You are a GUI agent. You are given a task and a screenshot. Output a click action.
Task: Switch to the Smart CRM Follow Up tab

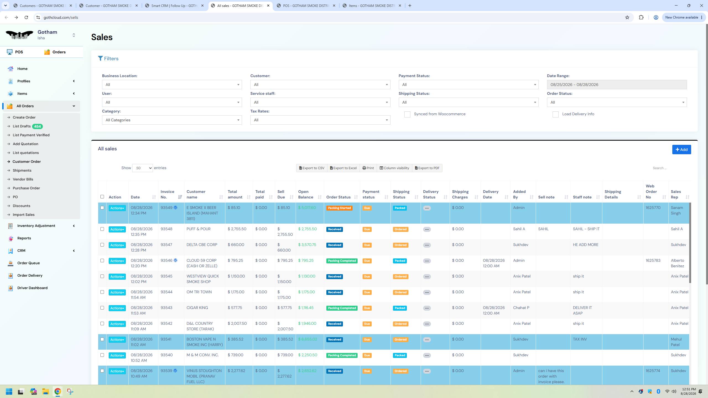175,6
